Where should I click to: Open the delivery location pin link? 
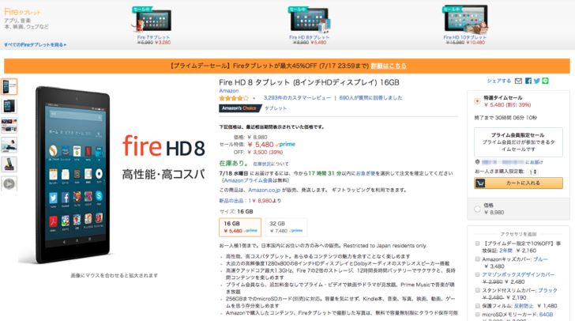tap(477, 162)
